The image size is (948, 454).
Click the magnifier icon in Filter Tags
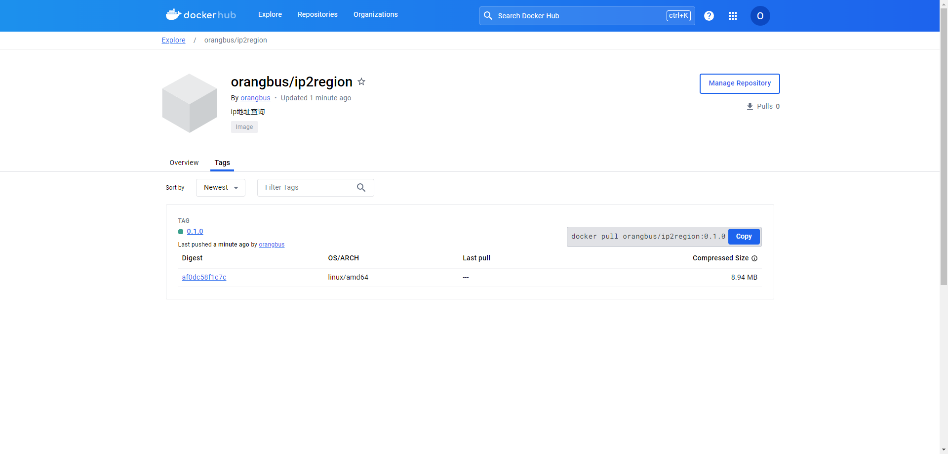361,188
